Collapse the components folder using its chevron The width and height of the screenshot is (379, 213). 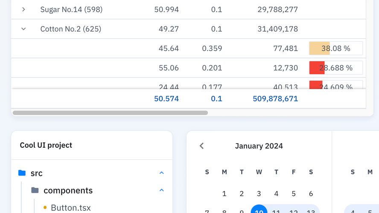point(161,190)
